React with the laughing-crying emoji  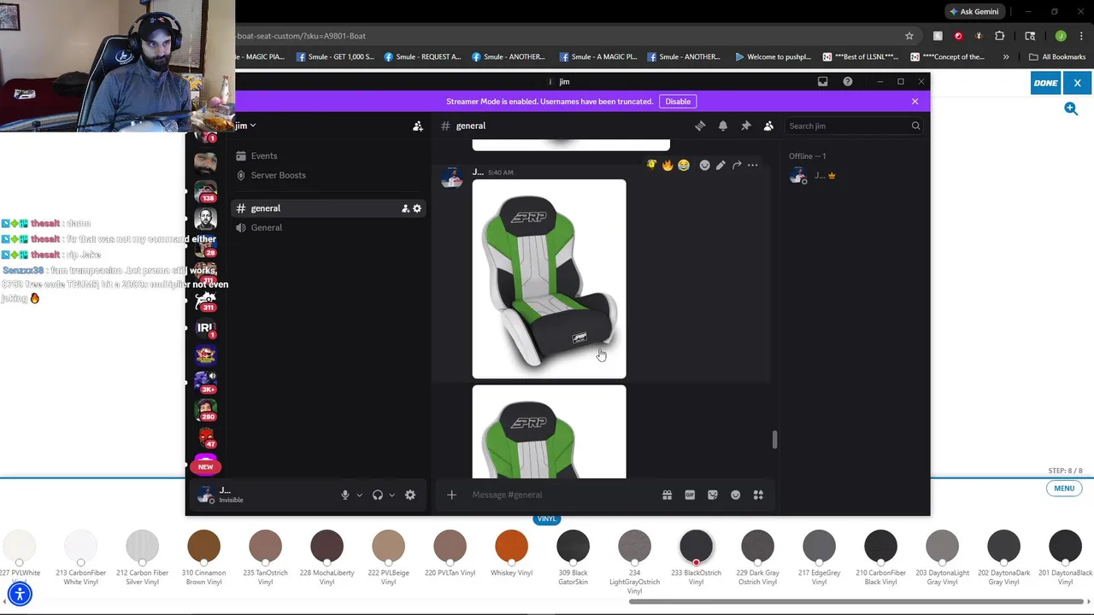684,165
